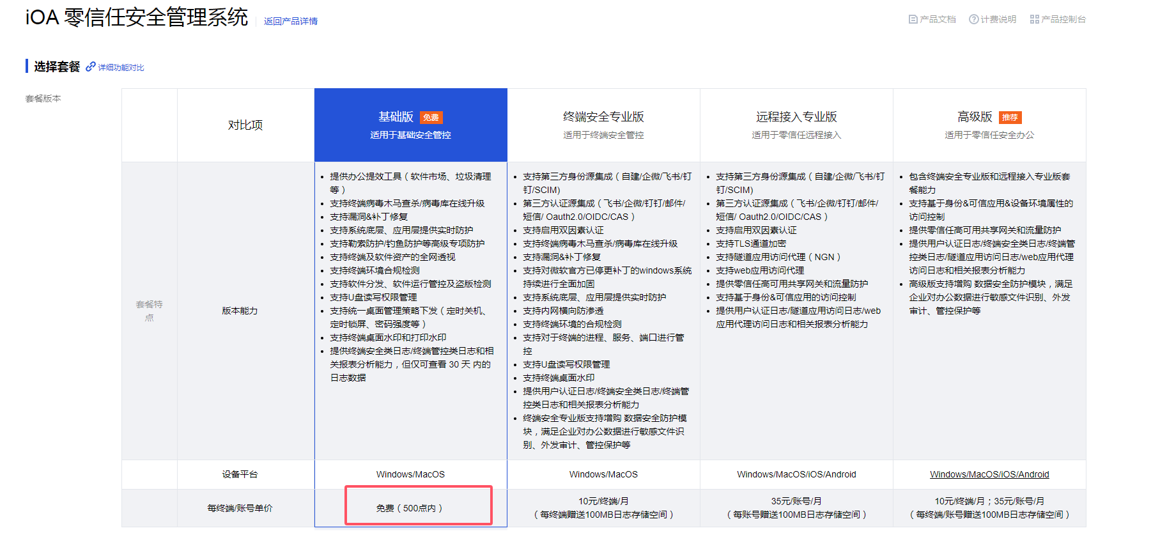Click 计费说明 text link
1167x542 pixels.
pyautogui.click(x=998, y=19)
